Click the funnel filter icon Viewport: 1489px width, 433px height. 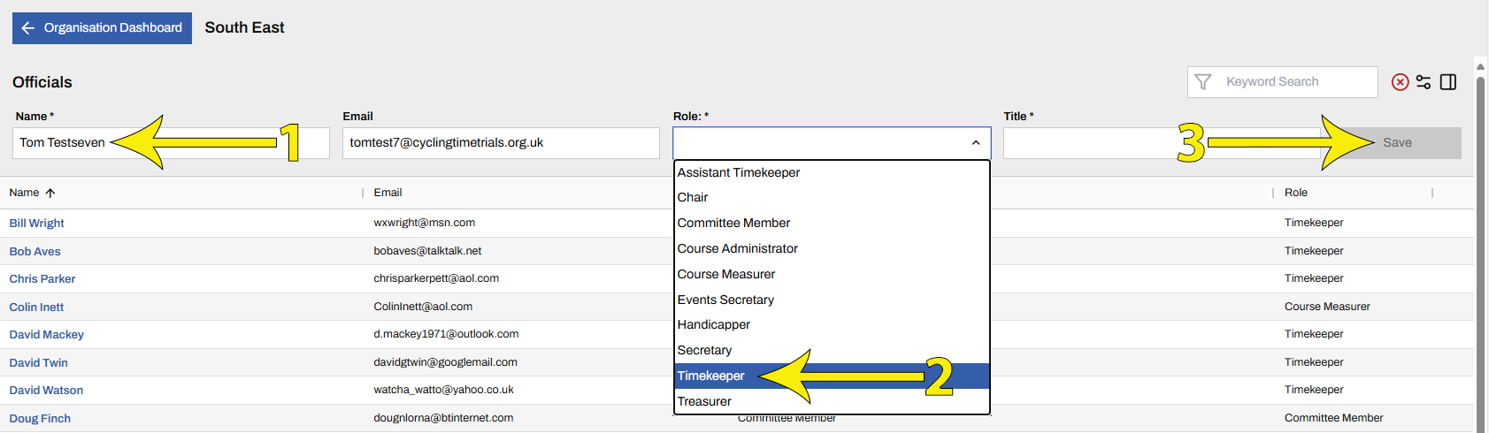tap(1203, 82)
